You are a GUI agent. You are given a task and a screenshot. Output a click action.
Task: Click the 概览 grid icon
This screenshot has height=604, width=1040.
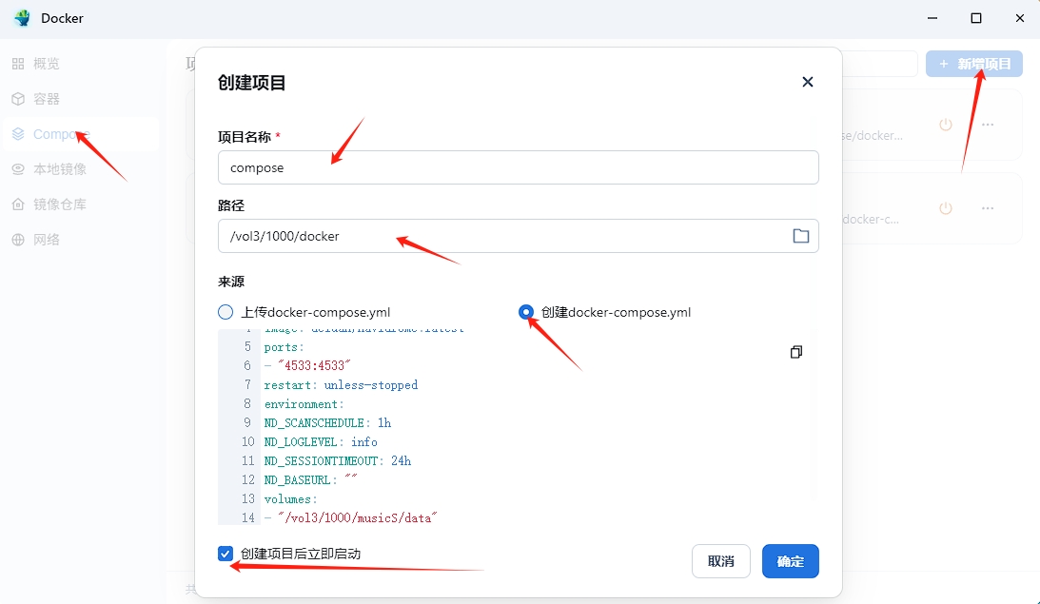[18, 64]
